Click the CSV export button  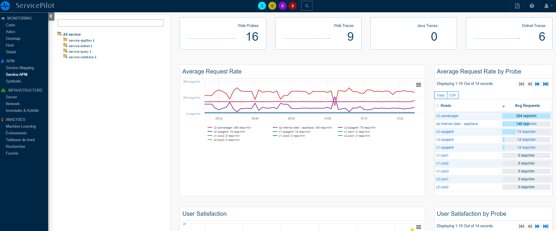pos(453,95)
